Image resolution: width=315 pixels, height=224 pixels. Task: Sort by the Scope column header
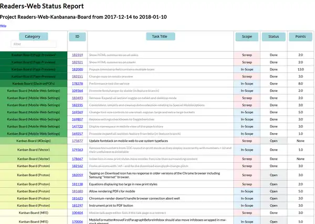(x=247, y=37)
